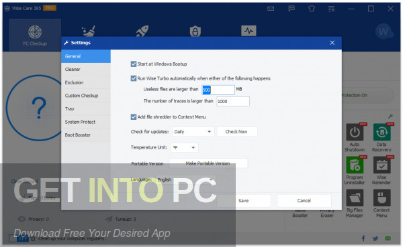The height and width of the screenshot is (247, 403).
Task: Toggle the OFF switch for regular cleanup
Action: click(19, 238)
